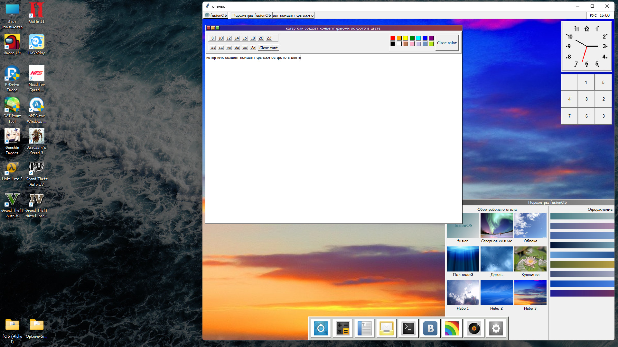Image resolution: width=618 pixels, height=347 pixels.
Task: Switch to Параметры fusionOS taskbar tab
Action: point(251,15)
